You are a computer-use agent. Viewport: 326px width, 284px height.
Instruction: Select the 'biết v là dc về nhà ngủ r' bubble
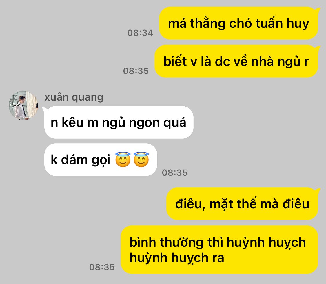coord(236,61)
